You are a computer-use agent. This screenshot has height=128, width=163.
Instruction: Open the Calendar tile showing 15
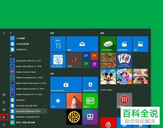58,44
